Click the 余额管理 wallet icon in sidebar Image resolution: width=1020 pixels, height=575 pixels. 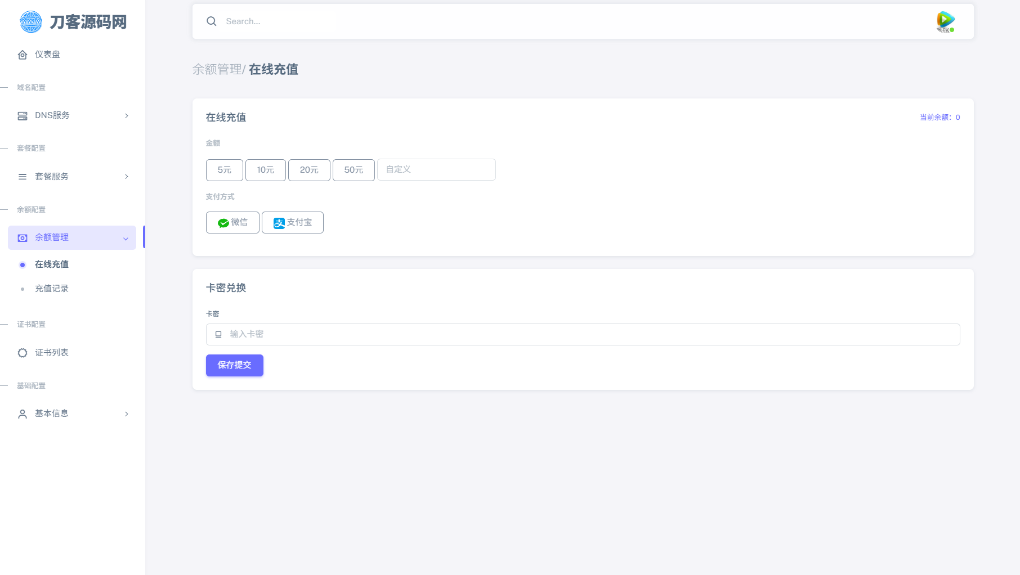click(23, 237)
